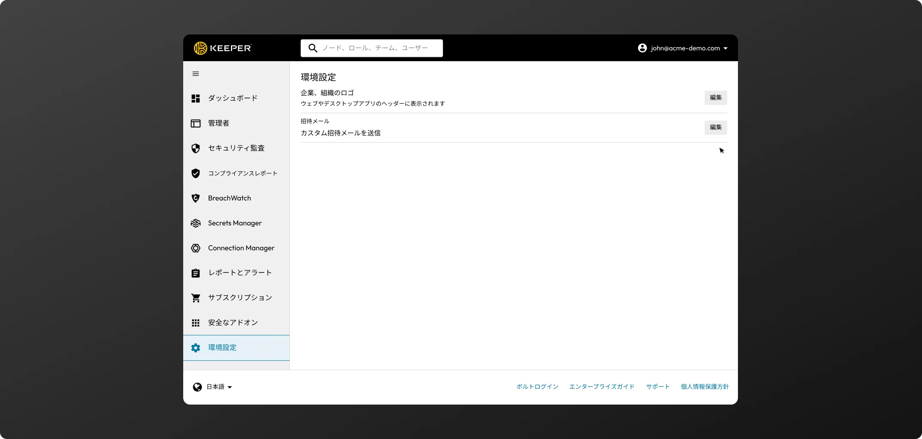
Task: Open the 日本語 language dropdown
Action: click(219, 387)
